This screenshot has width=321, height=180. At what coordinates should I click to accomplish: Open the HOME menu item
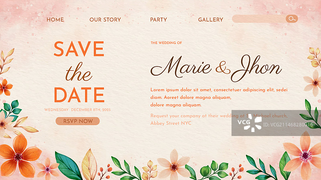tap(55, 20)
